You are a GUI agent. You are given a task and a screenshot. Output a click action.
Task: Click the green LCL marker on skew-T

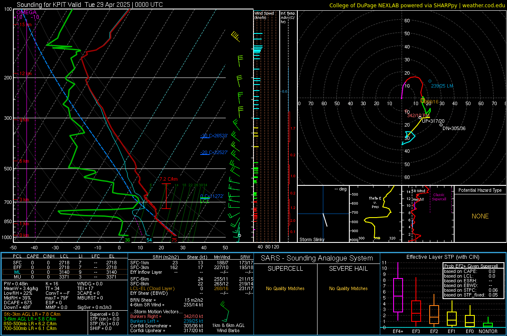click(x=205, y=201)
